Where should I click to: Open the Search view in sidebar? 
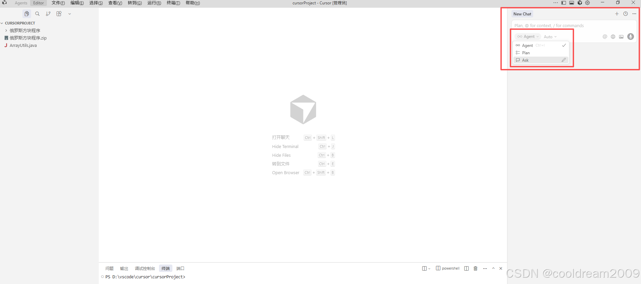coord(37,14)
